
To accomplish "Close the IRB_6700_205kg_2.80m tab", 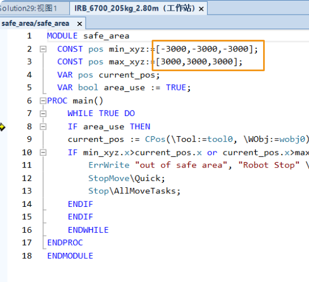I will click(201, 9).
